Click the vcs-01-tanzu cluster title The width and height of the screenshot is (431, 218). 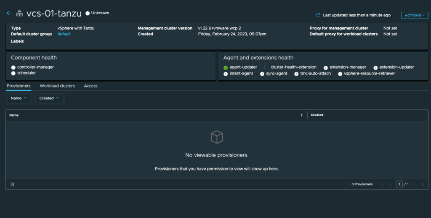(x=54, y=13)
